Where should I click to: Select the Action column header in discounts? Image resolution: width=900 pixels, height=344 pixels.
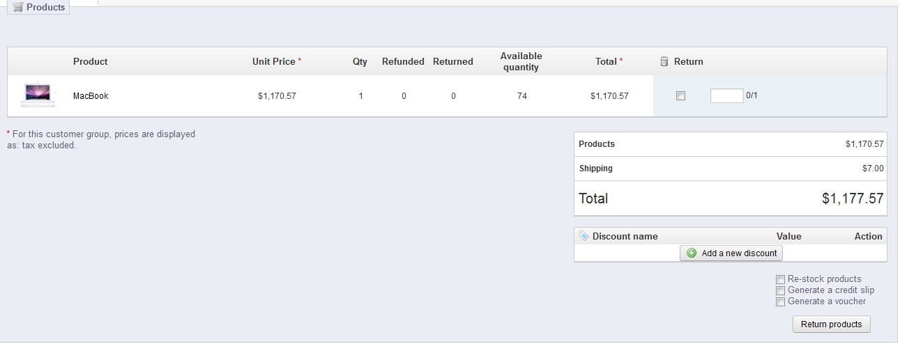868,236
